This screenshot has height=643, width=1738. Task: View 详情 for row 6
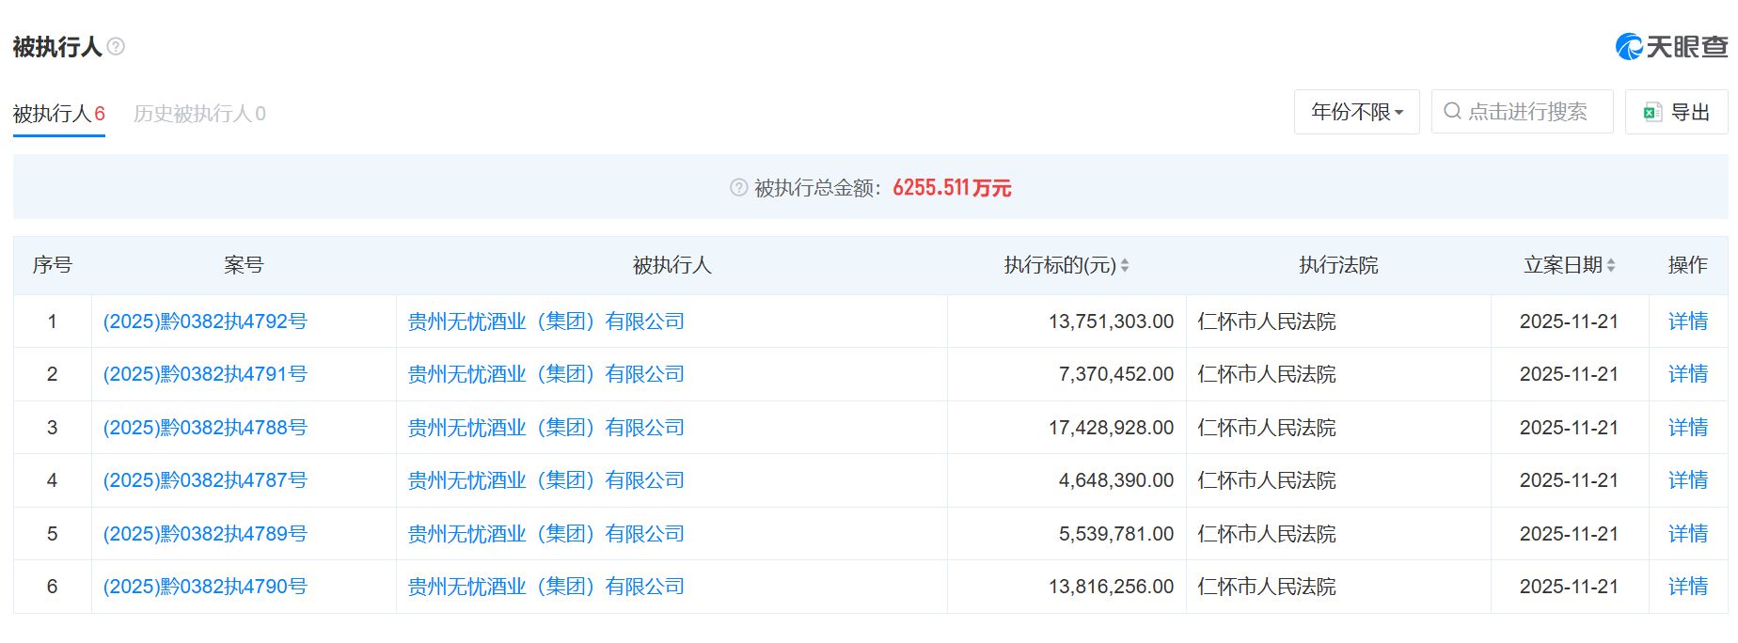coord(1687,587)
